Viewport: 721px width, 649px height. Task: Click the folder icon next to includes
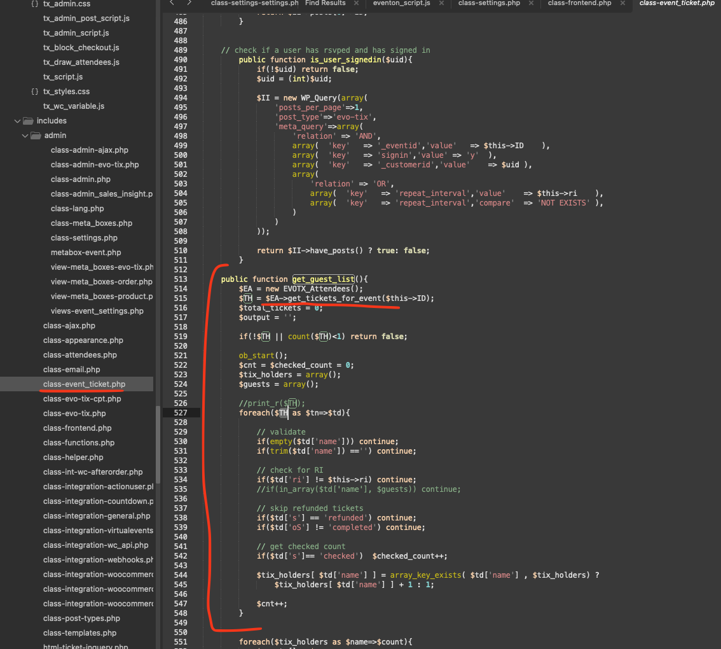tap(28, 121)
